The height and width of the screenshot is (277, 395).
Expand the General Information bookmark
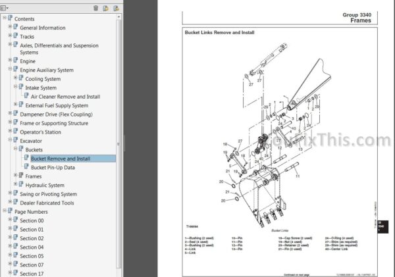pos(10,28)
